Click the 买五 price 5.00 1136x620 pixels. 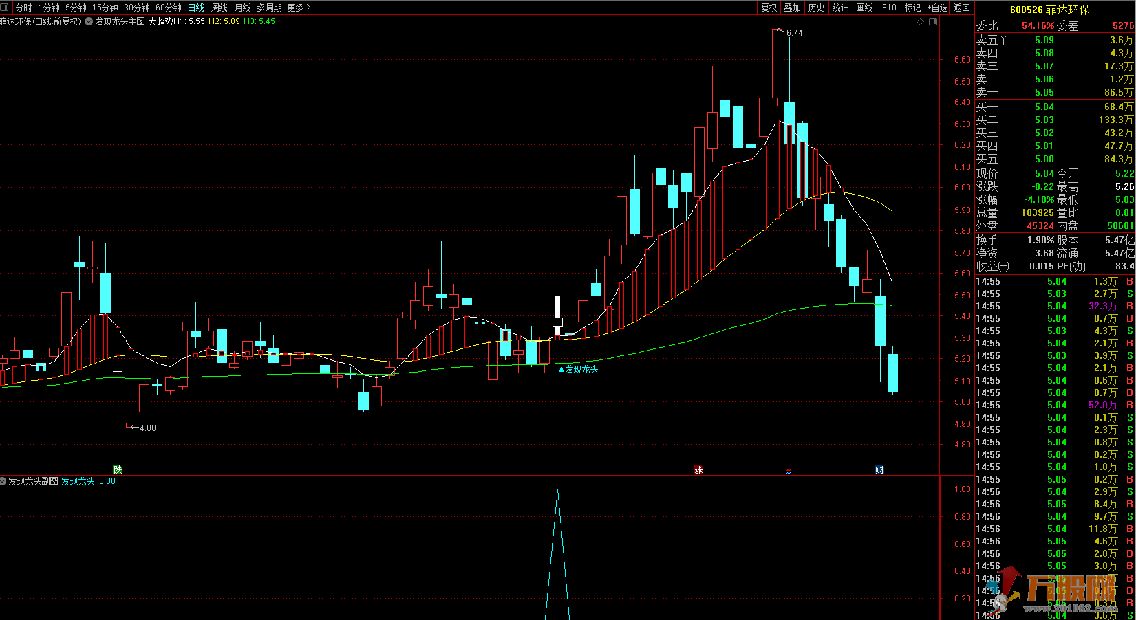pyautogui.click(x=1044, y=159)
